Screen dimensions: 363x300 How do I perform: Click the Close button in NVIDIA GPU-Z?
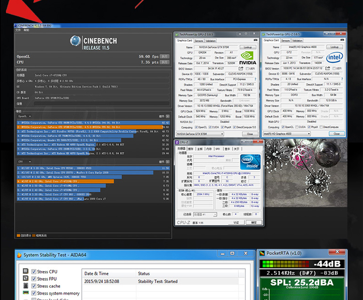(250, 134)
